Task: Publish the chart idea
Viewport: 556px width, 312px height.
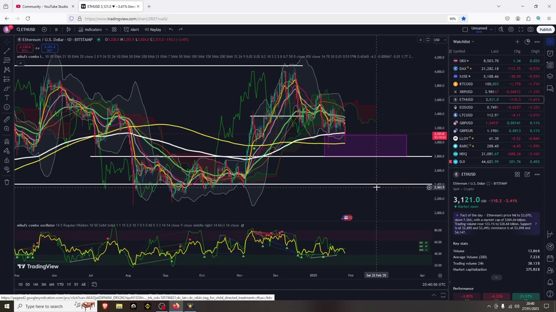Action: point(546,29)
